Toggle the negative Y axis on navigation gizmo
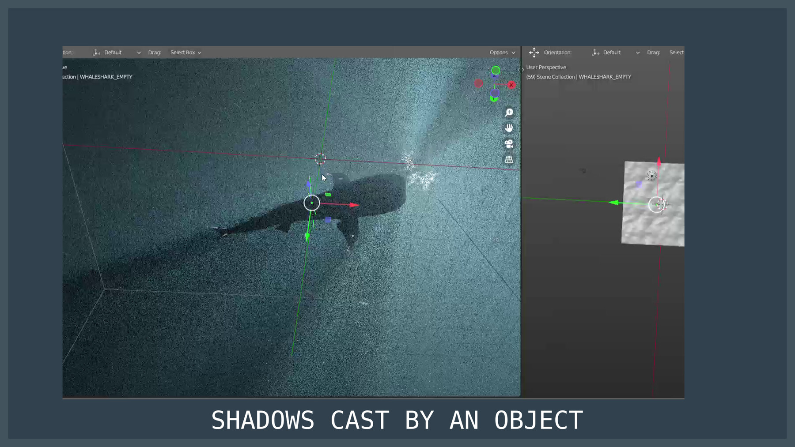 click(494, 99)
